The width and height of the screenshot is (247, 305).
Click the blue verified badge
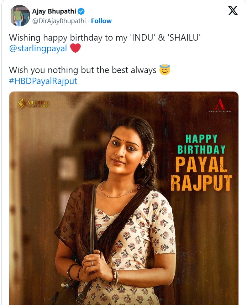point(81,11)
